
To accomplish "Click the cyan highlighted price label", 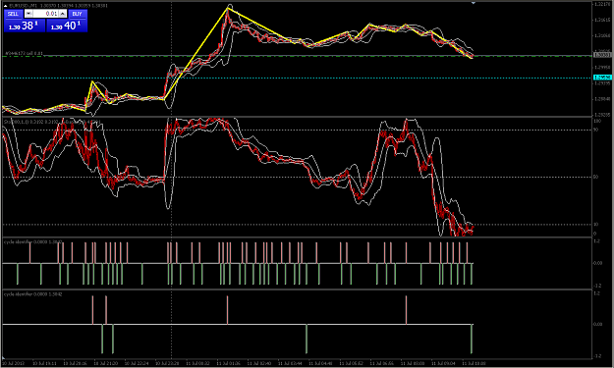I will coord(602,78).
